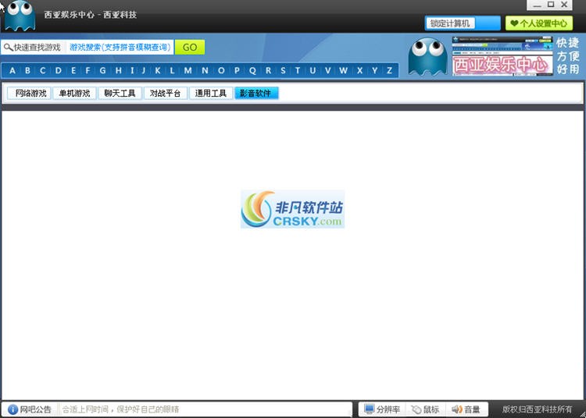The width and height of the screenshot is (586, 418).
Task: Open the 通用工具 tab
Action: click(211, 94)
